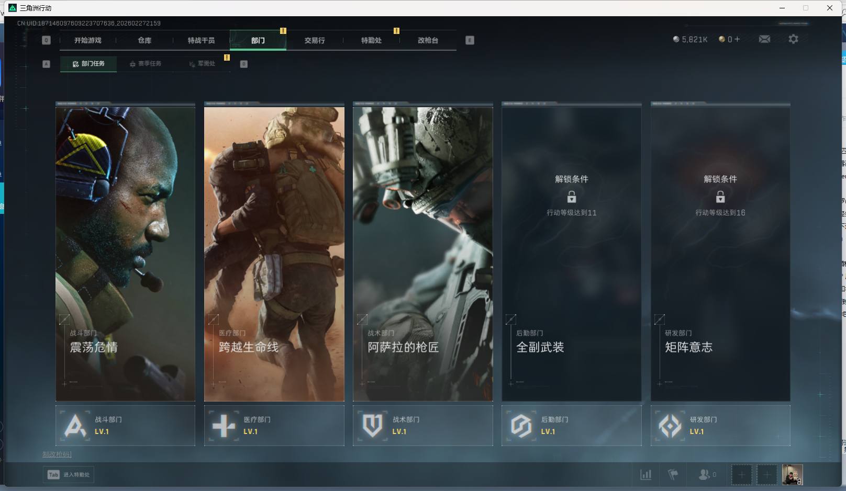
Task: Select the 部门任务 sub-tab
Action: 88,64
